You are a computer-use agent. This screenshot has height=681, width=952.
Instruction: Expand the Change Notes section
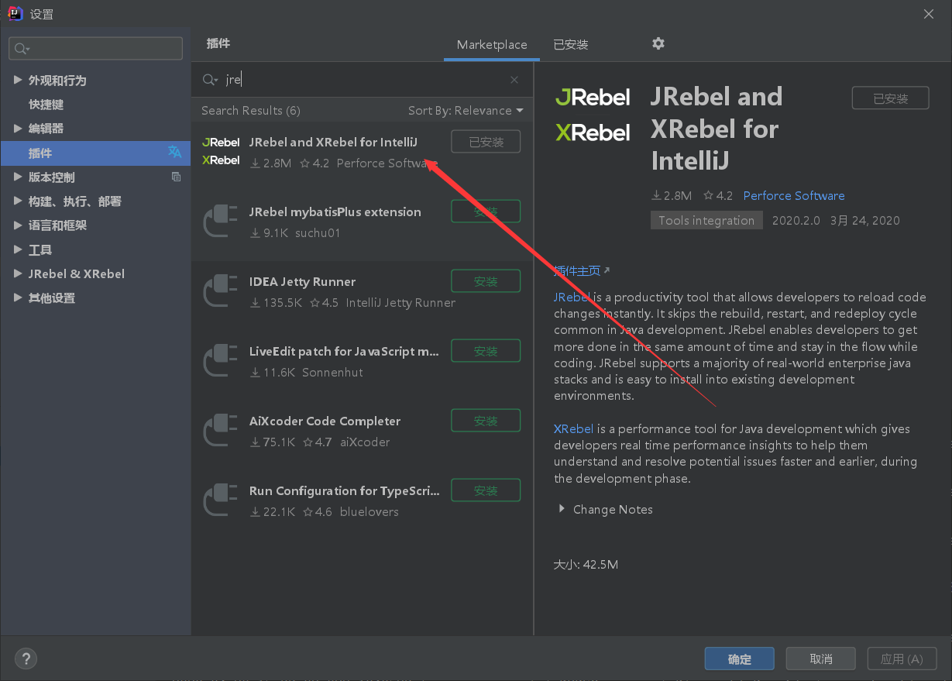[x=562, y=509]
